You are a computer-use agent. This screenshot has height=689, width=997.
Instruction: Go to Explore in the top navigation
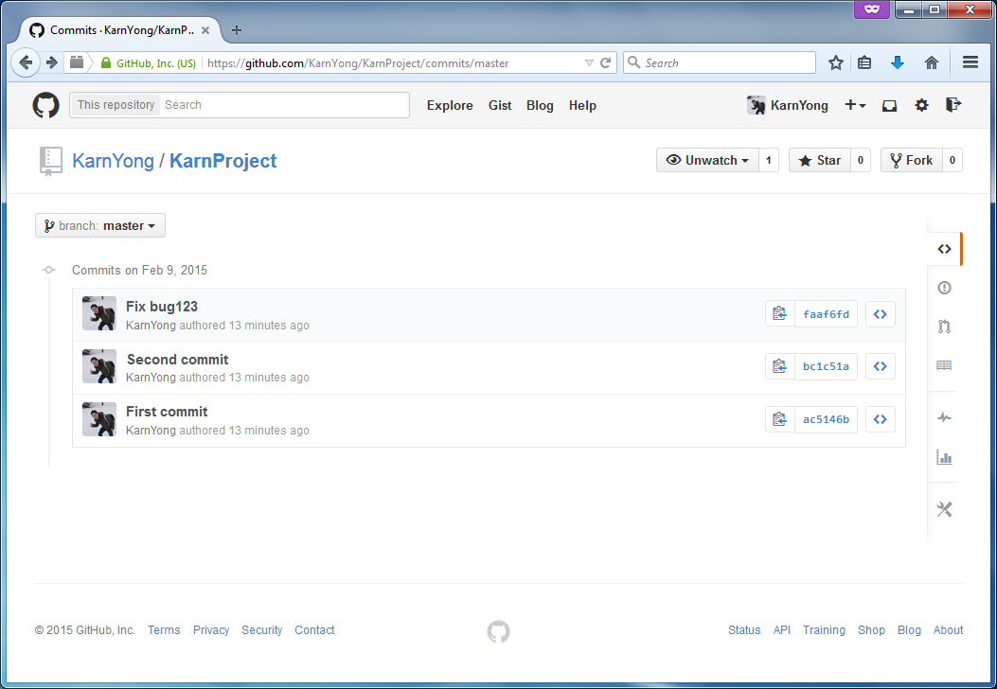tap(450, 106)
